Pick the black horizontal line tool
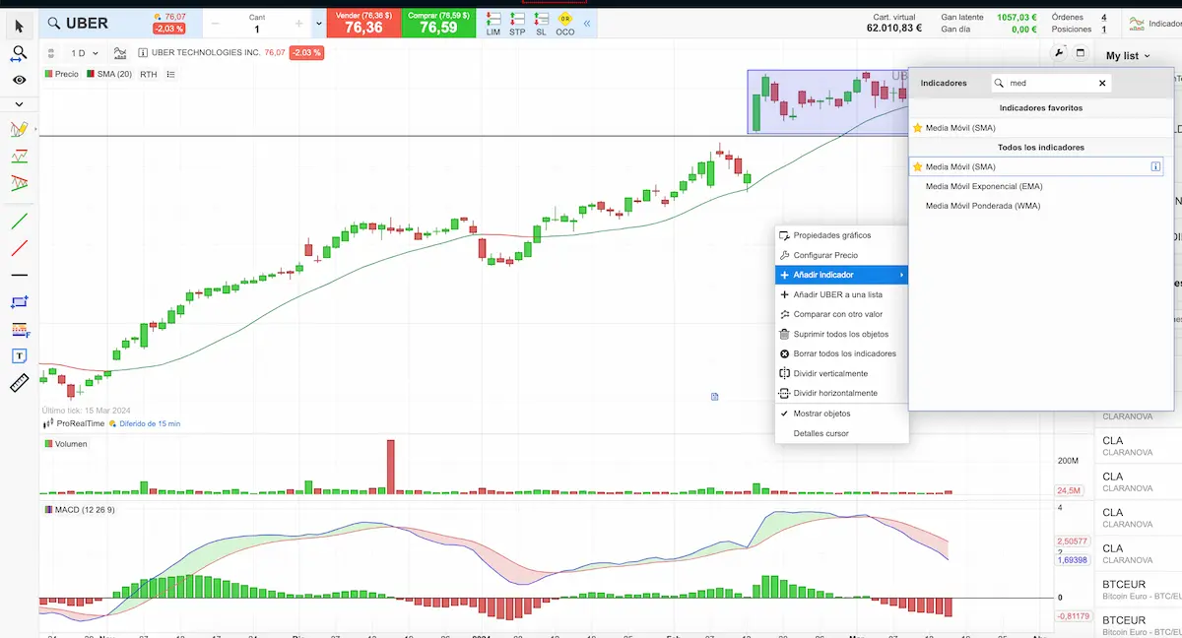1182x638 pixels. (x=19, y=275)
